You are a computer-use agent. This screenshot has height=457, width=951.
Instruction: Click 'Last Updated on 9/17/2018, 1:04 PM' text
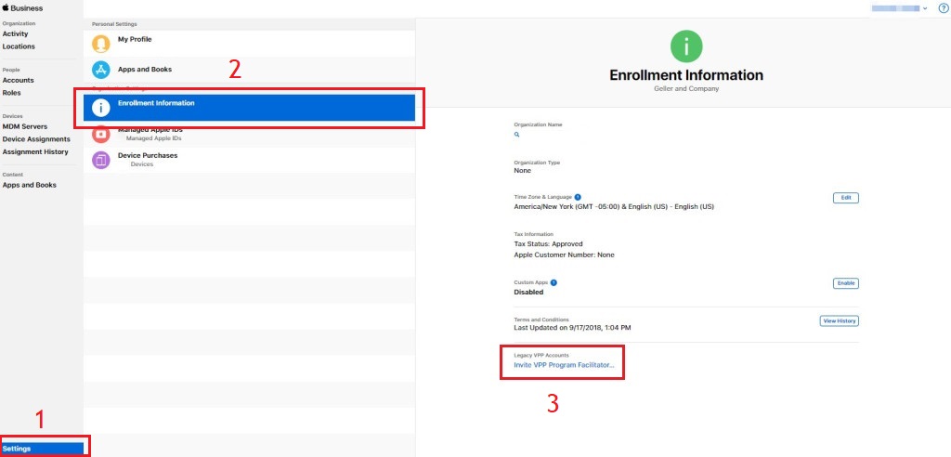point(572,328)
